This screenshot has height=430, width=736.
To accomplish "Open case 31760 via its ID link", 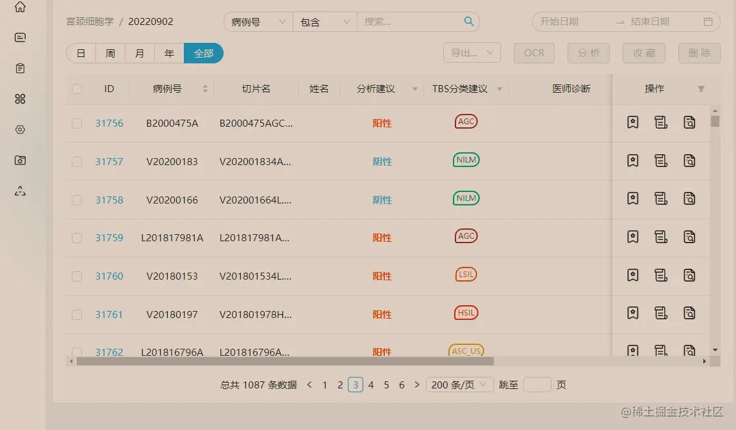I will (109, 276).
